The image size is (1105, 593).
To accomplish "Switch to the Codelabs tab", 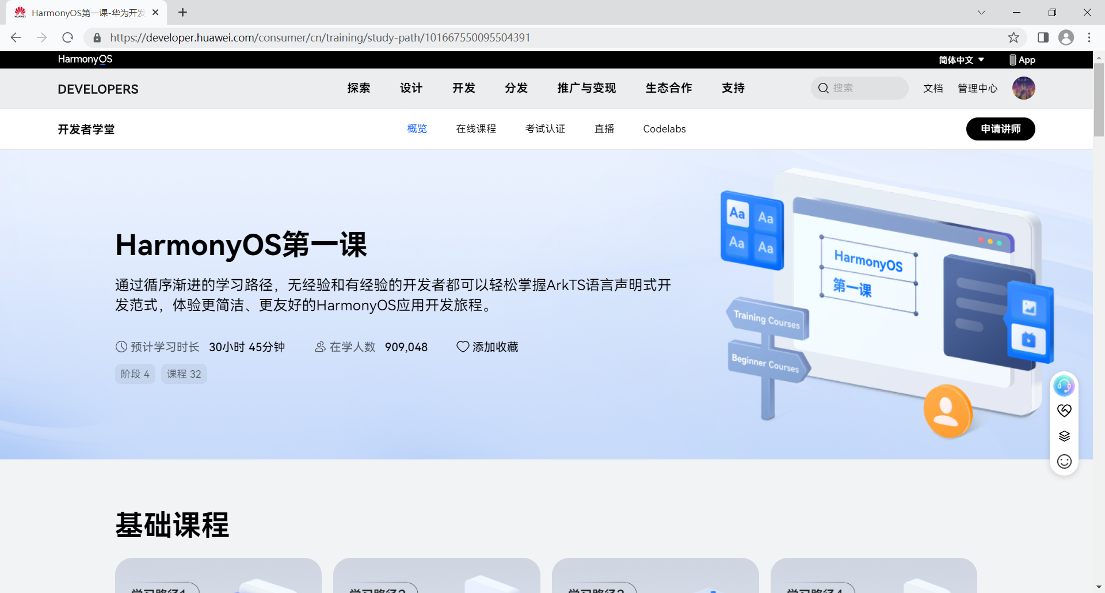I will 665,129.
